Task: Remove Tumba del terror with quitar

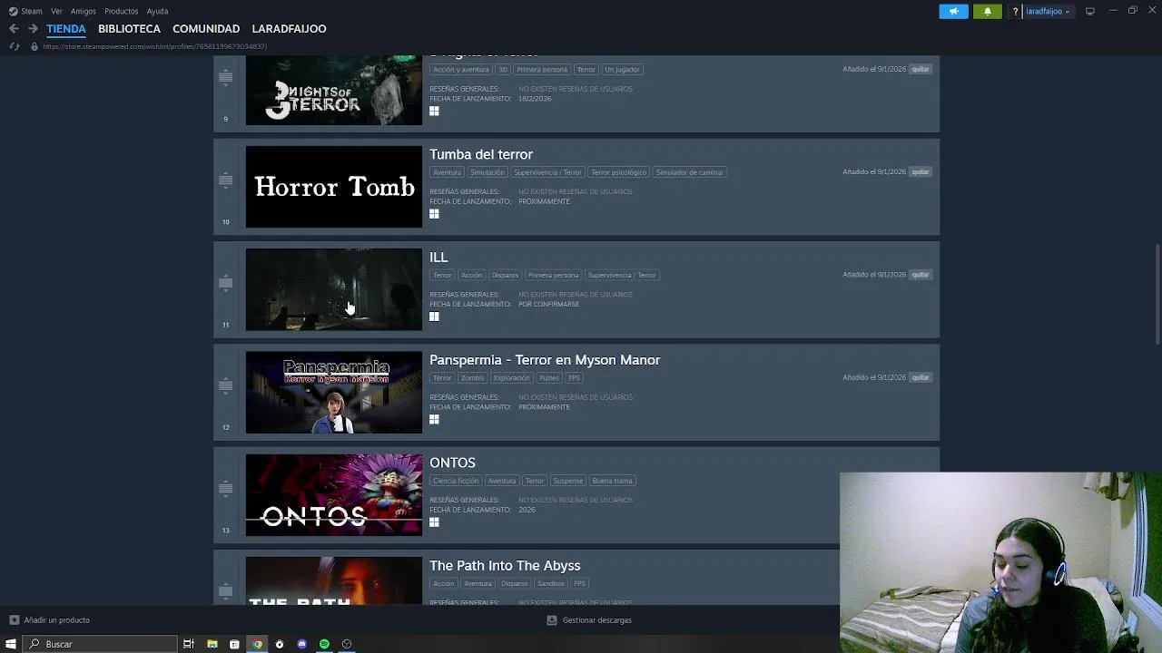Action: pos(921,171)
